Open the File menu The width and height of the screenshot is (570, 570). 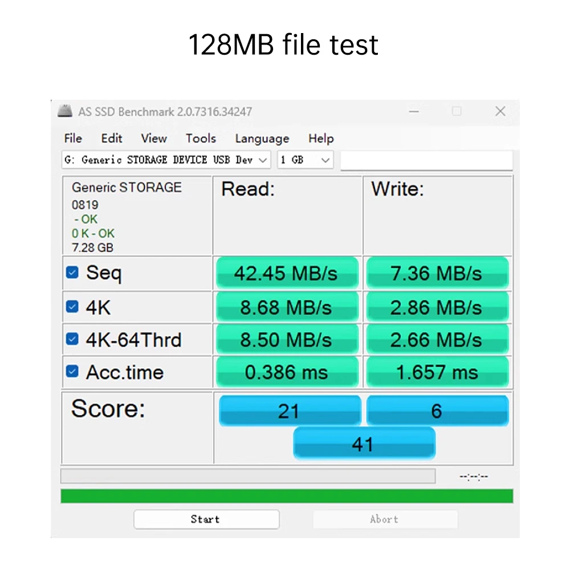(x=73, y=139)
